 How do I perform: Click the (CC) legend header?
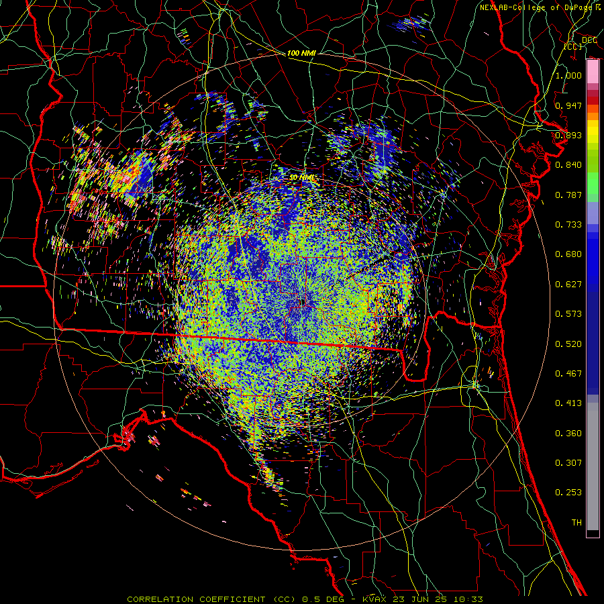click(573, 46)
